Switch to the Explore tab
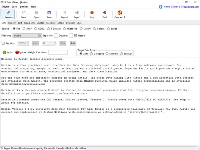 [12, 23]
